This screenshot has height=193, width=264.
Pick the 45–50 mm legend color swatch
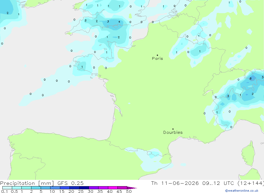122,188
